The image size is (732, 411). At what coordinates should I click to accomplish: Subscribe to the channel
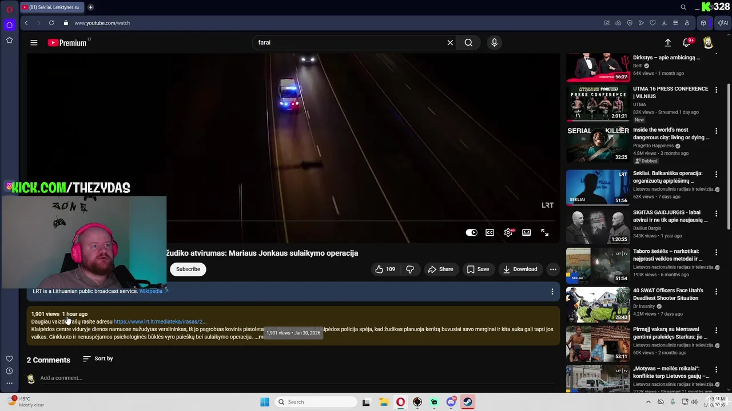[x=188, y=269]
